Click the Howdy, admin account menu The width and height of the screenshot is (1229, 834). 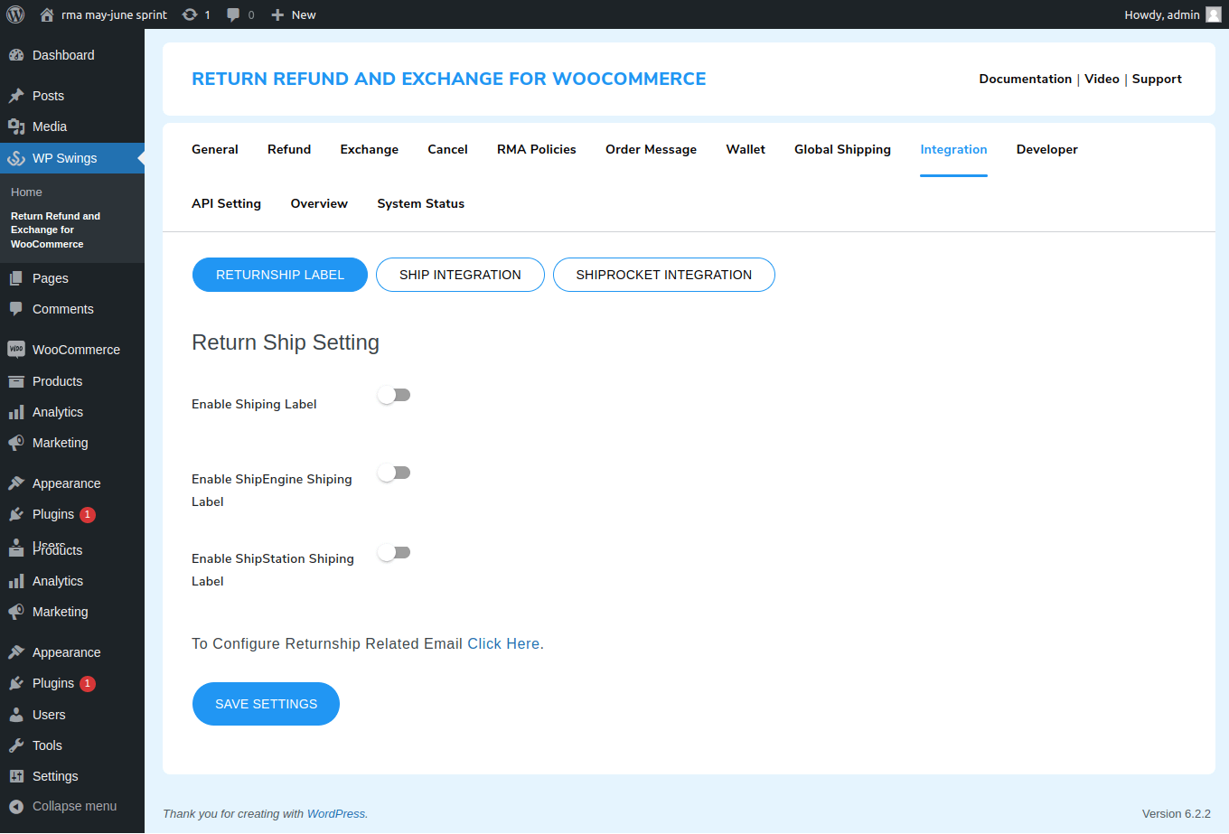coord(1172,14)
